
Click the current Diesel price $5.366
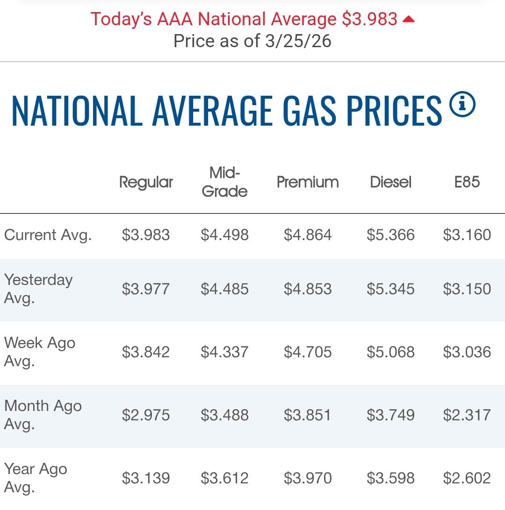390,234
